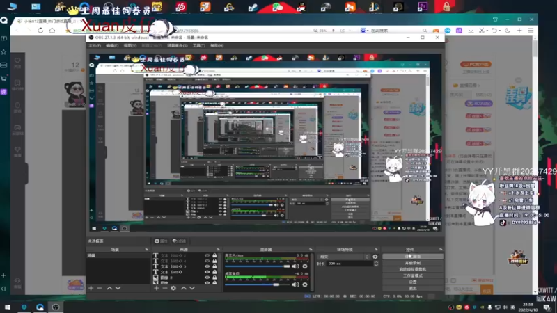
Task: Toggle 工作室模式 studio mode
Action: (413, 275)
